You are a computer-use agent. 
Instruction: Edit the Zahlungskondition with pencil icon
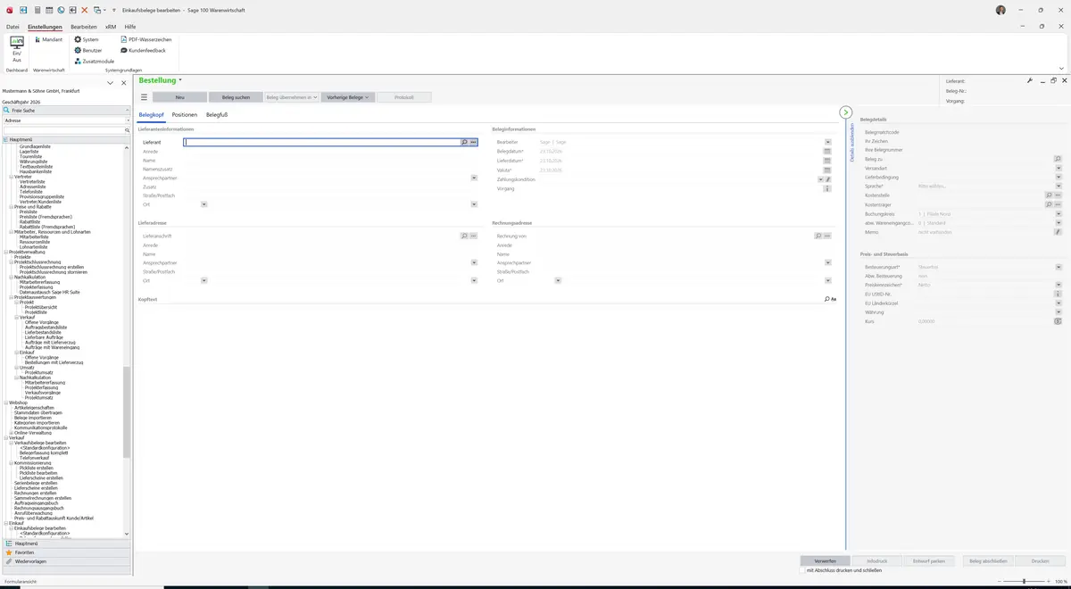click(x=828, y=179)
